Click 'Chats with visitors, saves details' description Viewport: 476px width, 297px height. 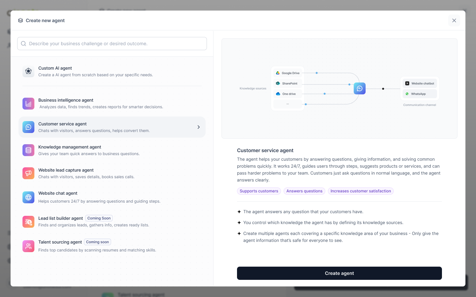(86, 177)
